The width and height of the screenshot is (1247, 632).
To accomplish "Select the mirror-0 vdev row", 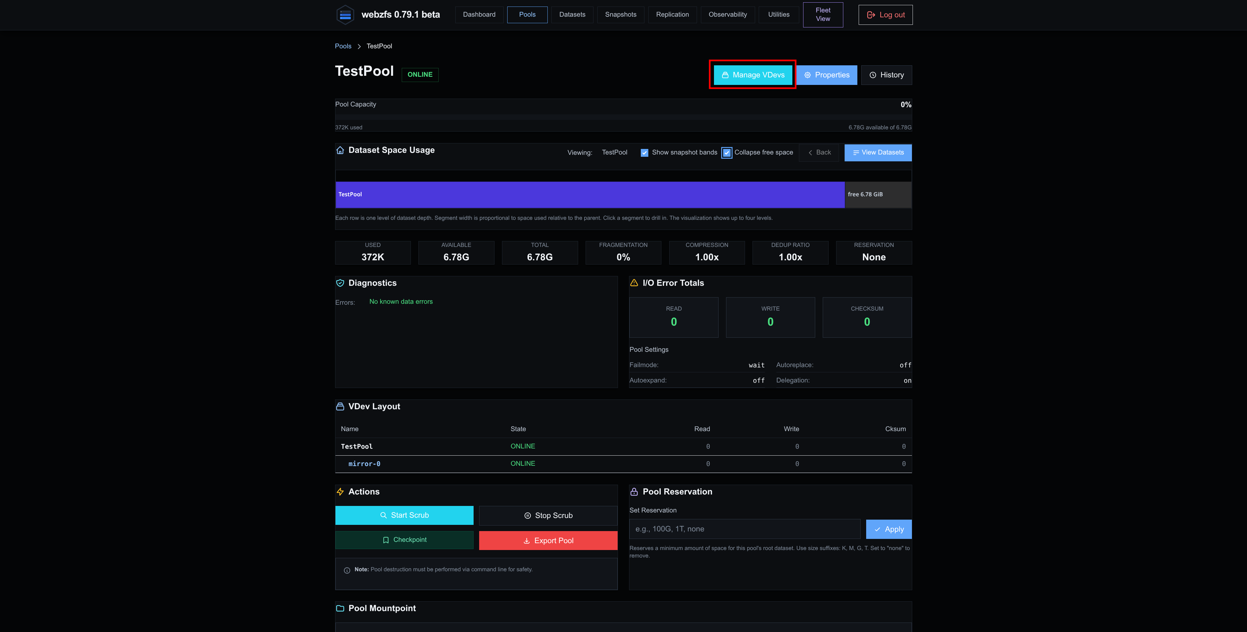I will pos(623,463).
